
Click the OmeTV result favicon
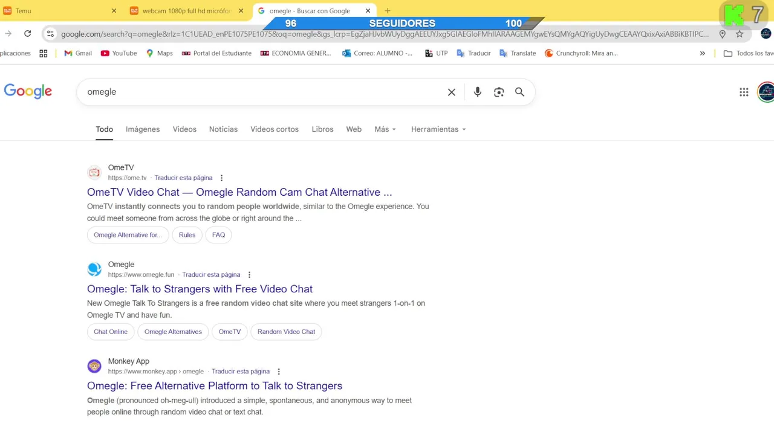coord(94,172)
